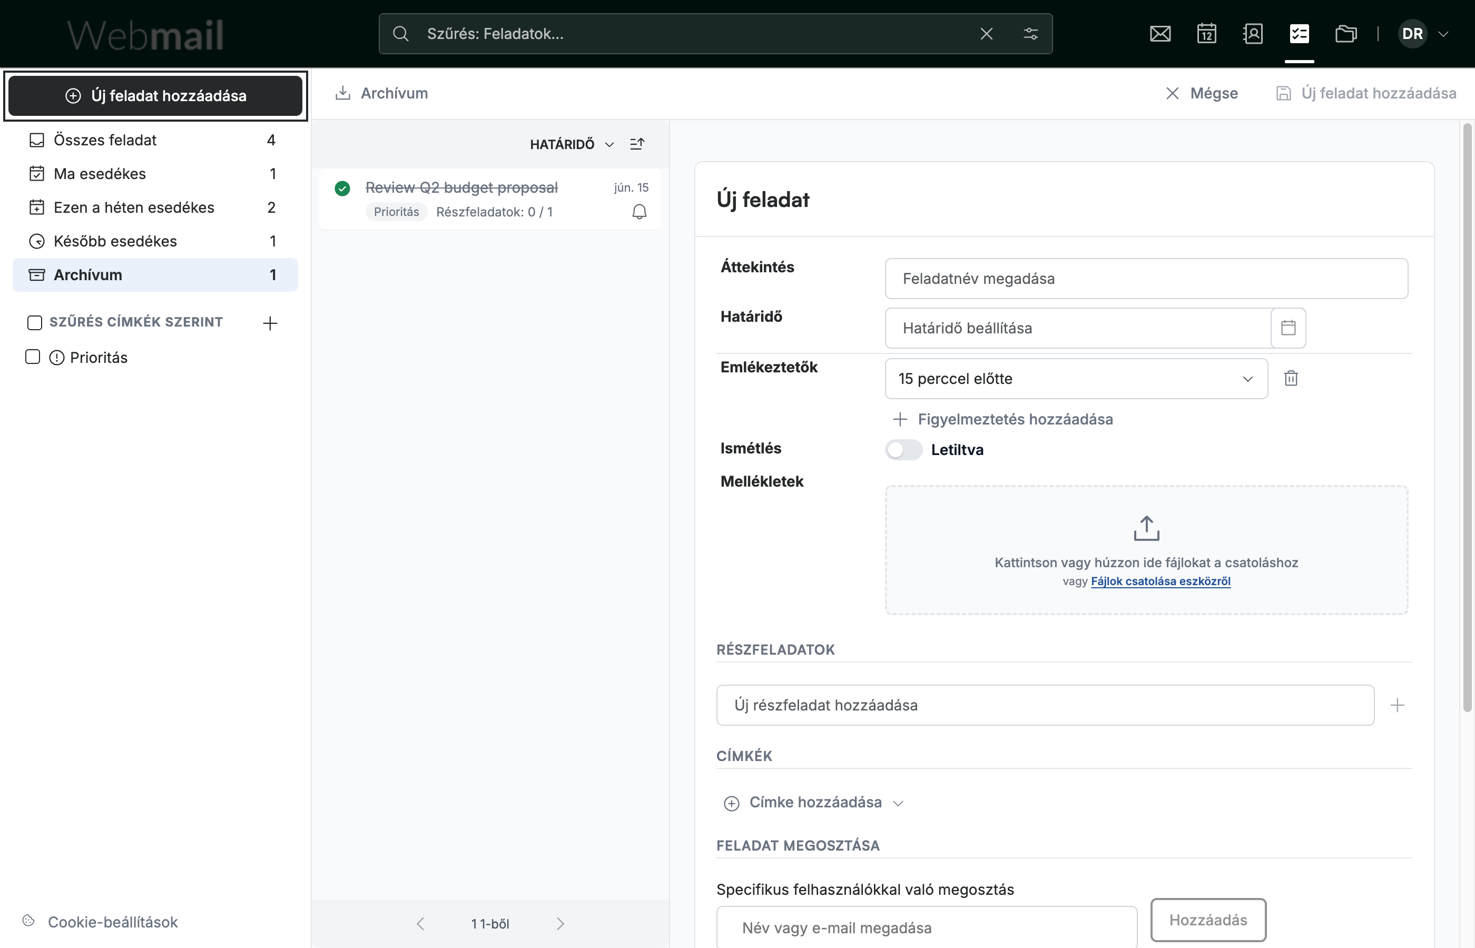Click the sidebar Új feladat hozzáadása button
1475x948 pixels.
(x=155, y=95)
